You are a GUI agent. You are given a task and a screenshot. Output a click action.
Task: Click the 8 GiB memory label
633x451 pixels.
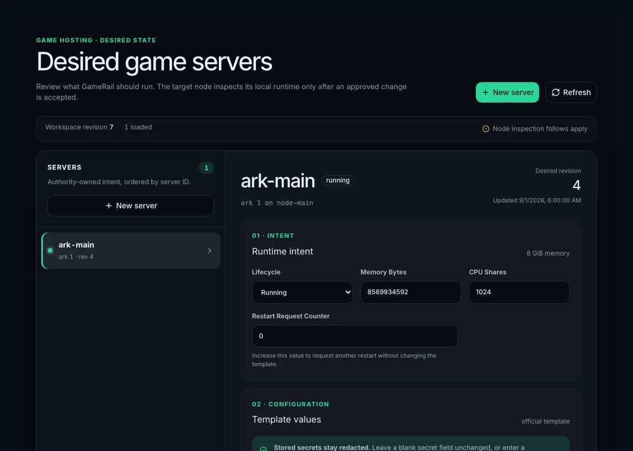pyautogui.click(x=548, y=253)
